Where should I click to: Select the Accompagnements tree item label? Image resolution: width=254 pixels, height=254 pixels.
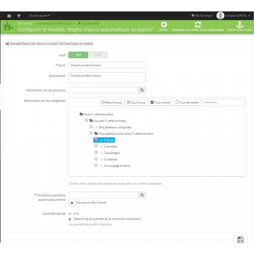click(x=117, y=166)
